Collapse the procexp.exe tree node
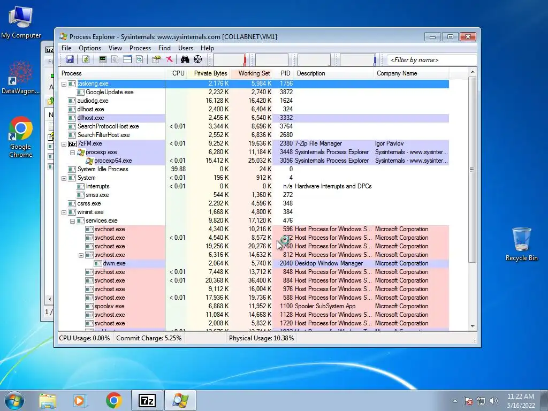The image size is (548, 411). point(72,153)
